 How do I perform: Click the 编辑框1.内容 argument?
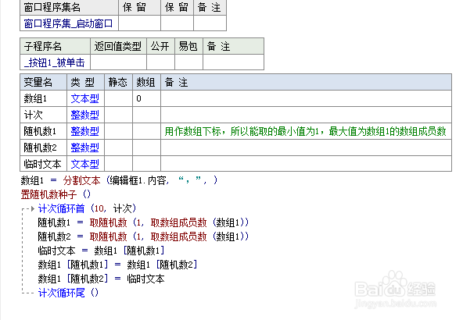tap(138, 180)
